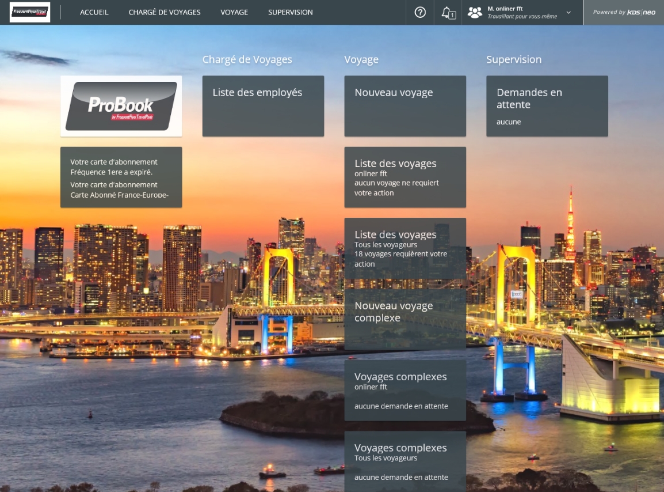664x492 pixels.
Task: Click the users group profile icon
Action: [475, 12]
